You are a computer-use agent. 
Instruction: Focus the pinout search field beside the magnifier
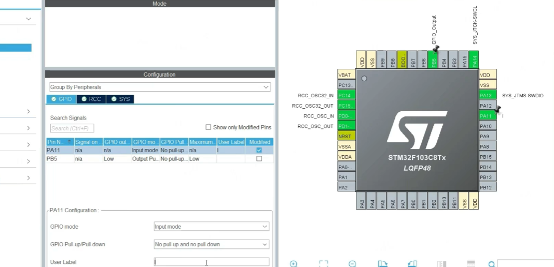[525, 264]
